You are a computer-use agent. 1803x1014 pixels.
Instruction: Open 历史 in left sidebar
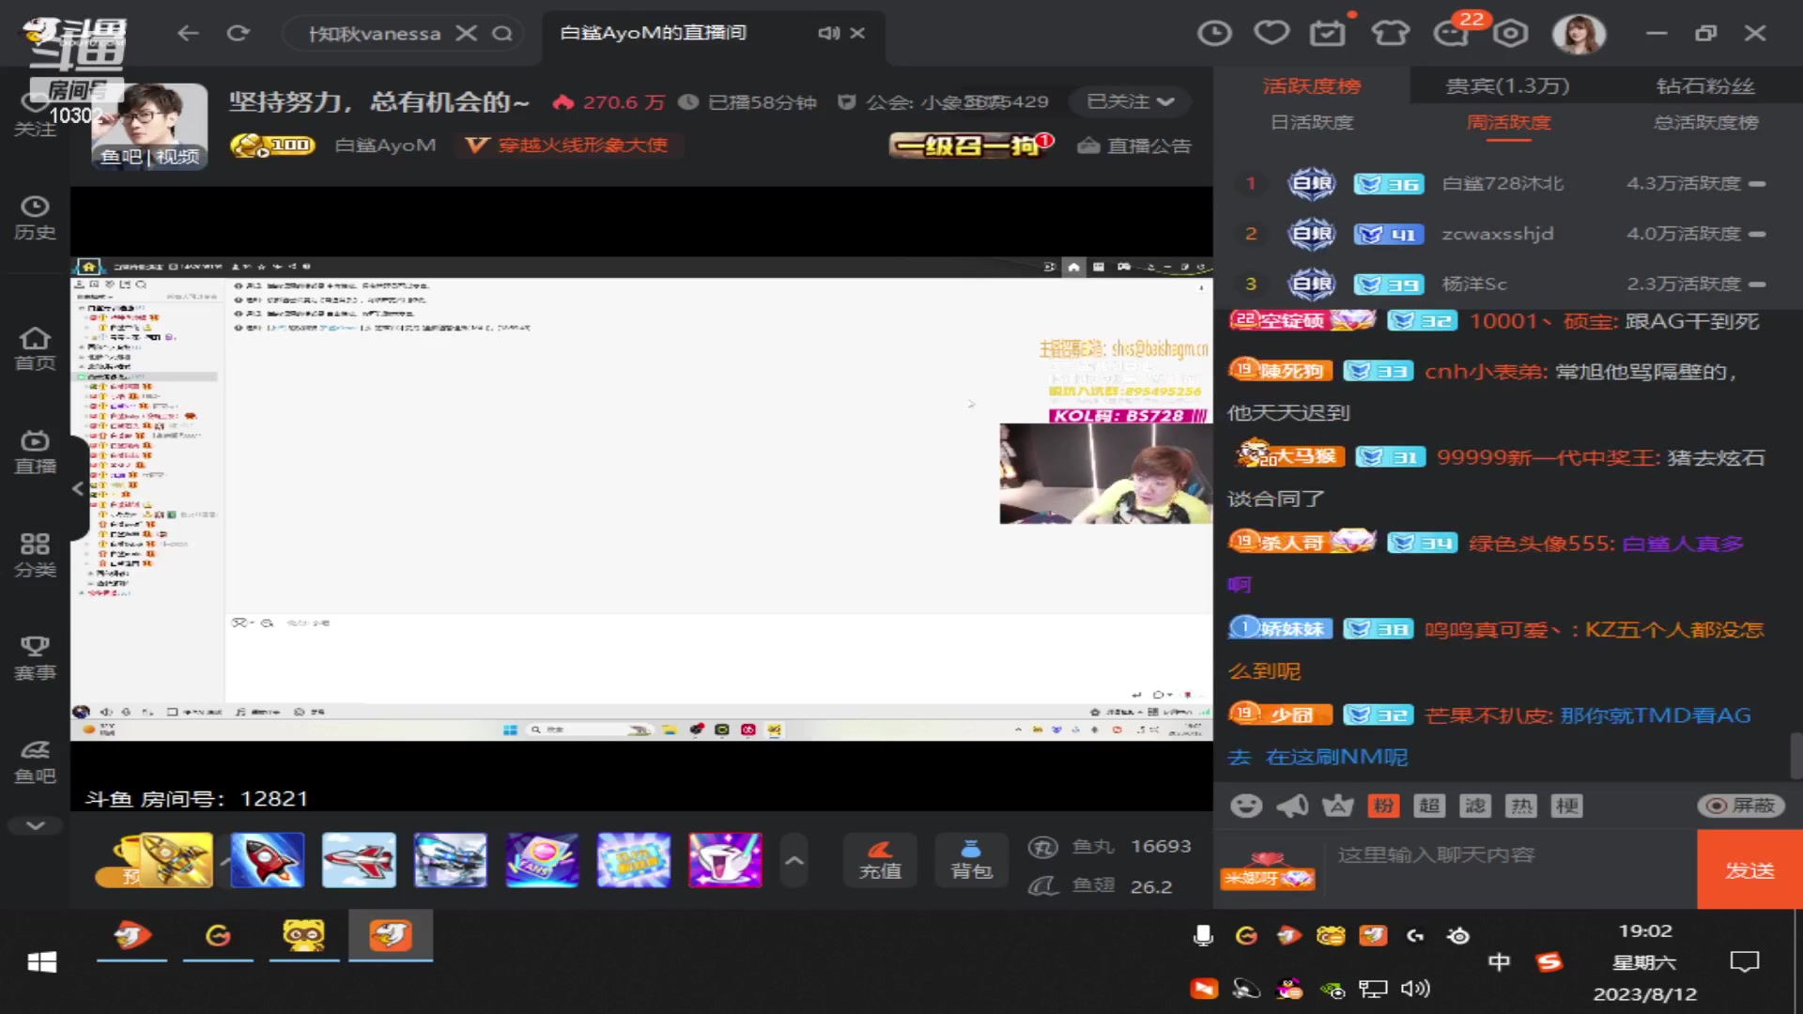click(x=35, y=218)
